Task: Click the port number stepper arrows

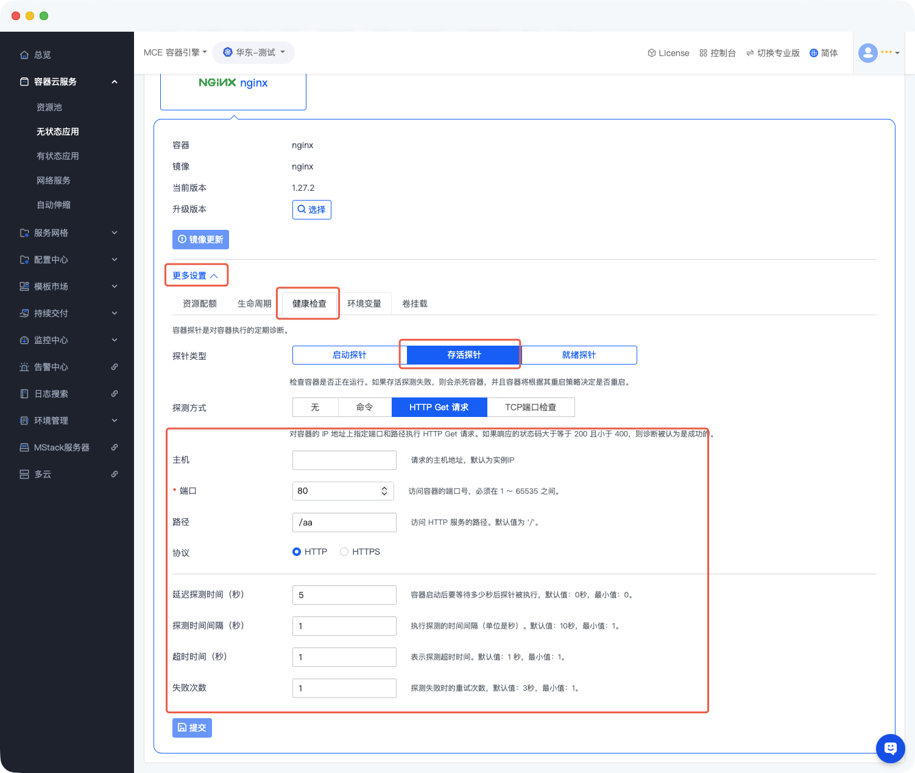Action: click(x=384, y=491)
